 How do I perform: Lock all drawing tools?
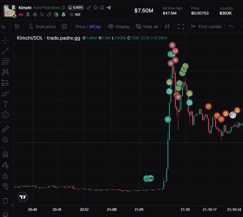(x=5, y=176)
